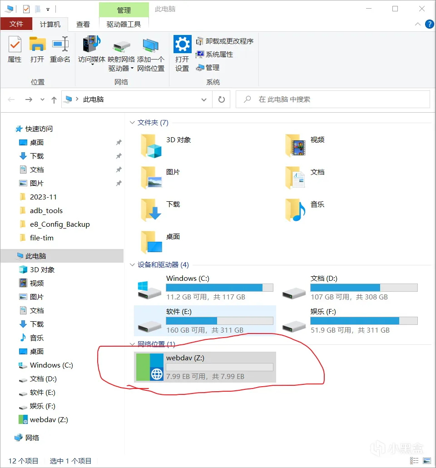Select the webdav (Z:) network drive
The image size is (436, 468).
205,367
